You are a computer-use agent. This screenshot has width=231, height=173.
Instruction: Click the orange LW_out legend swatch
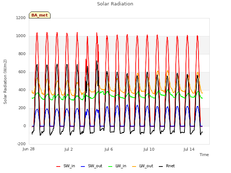point(134,167)
